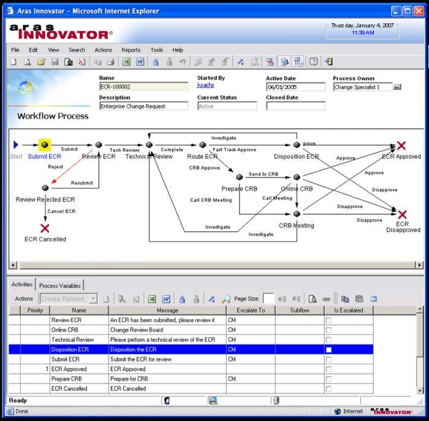Select the Activities tab
Image resolution: width=429 pixels, height=421 pixels.
(x=22, y=285)
